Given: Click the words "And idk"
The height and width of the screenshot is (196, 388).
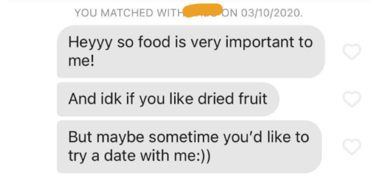Looking at the screenshot, I should pyautogui.click(x=95, y=98).
